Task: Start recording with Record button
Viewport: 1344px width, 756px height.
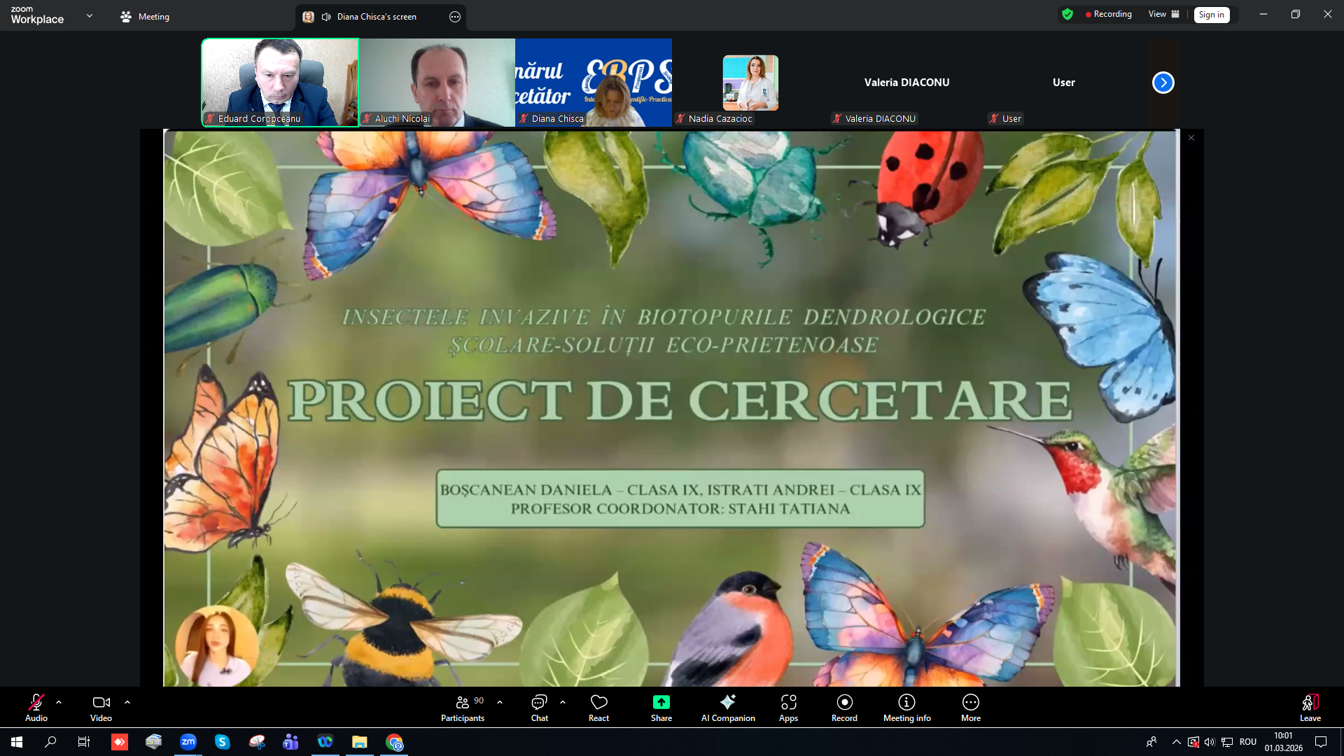Action: coord(844,706)
